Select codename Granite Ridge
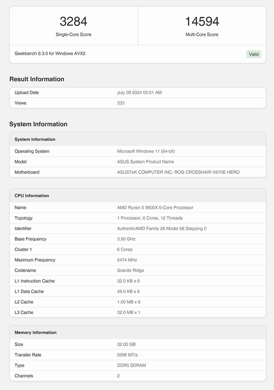Screen dimensions: 274x390 (x=131, y=270)
